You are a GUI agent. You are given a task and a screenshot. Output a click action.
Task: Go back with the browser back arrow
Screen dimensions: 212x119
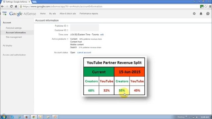click(x=2, y=7)
